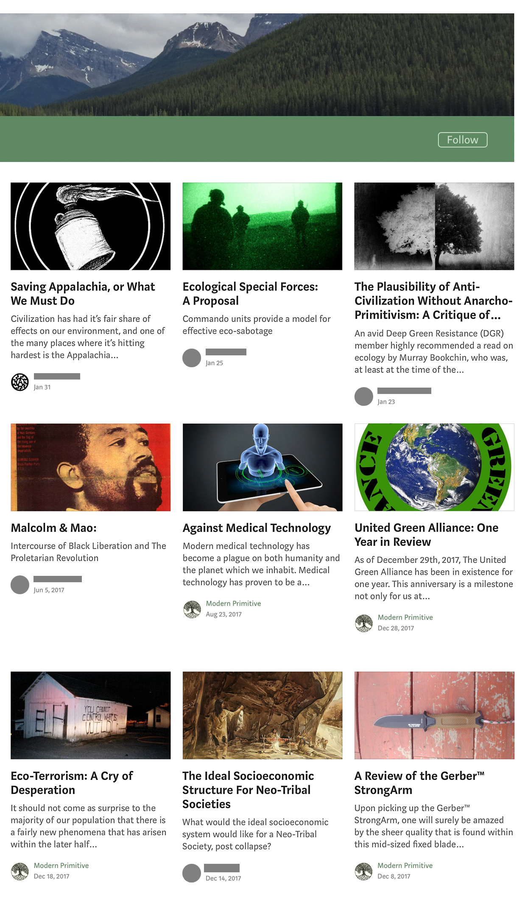Open 'Malcolm & Mao:' article title
The image size is (525, 913).
(x=54, y=528)
